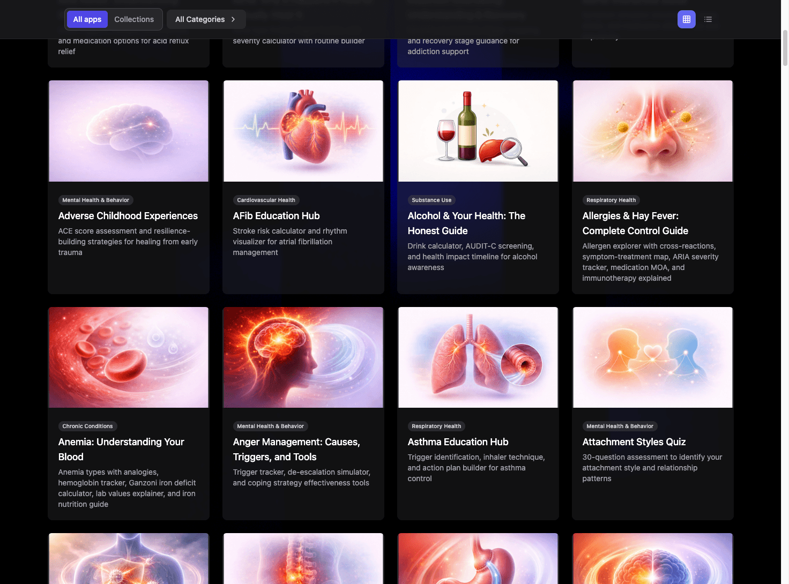Screen dimensions: 789x584
Task: Click Anemia types with analogies description
Action: tap(127, 488)
